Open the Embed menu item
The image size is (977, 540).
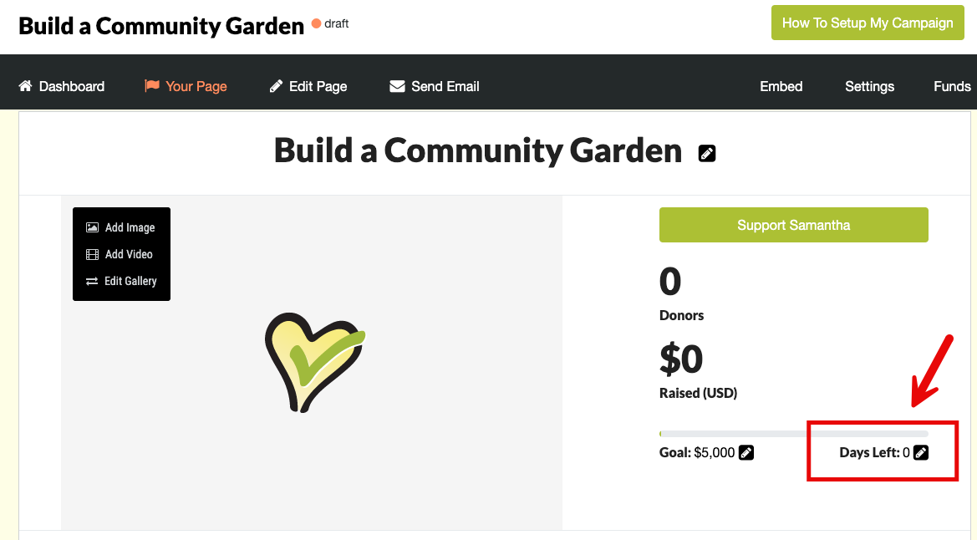781,87
